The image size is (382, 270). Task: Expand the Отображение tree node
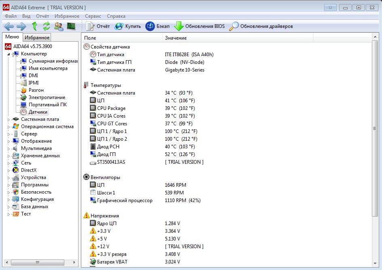8,141
